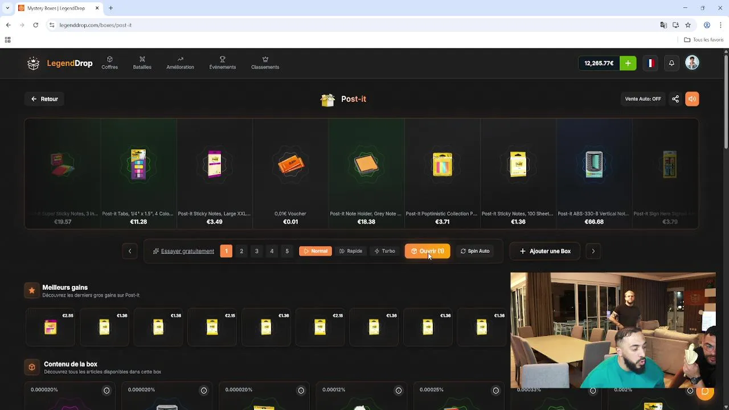Click Post-it Poptimistic Collection €3.71 item

tap(442, 174)
